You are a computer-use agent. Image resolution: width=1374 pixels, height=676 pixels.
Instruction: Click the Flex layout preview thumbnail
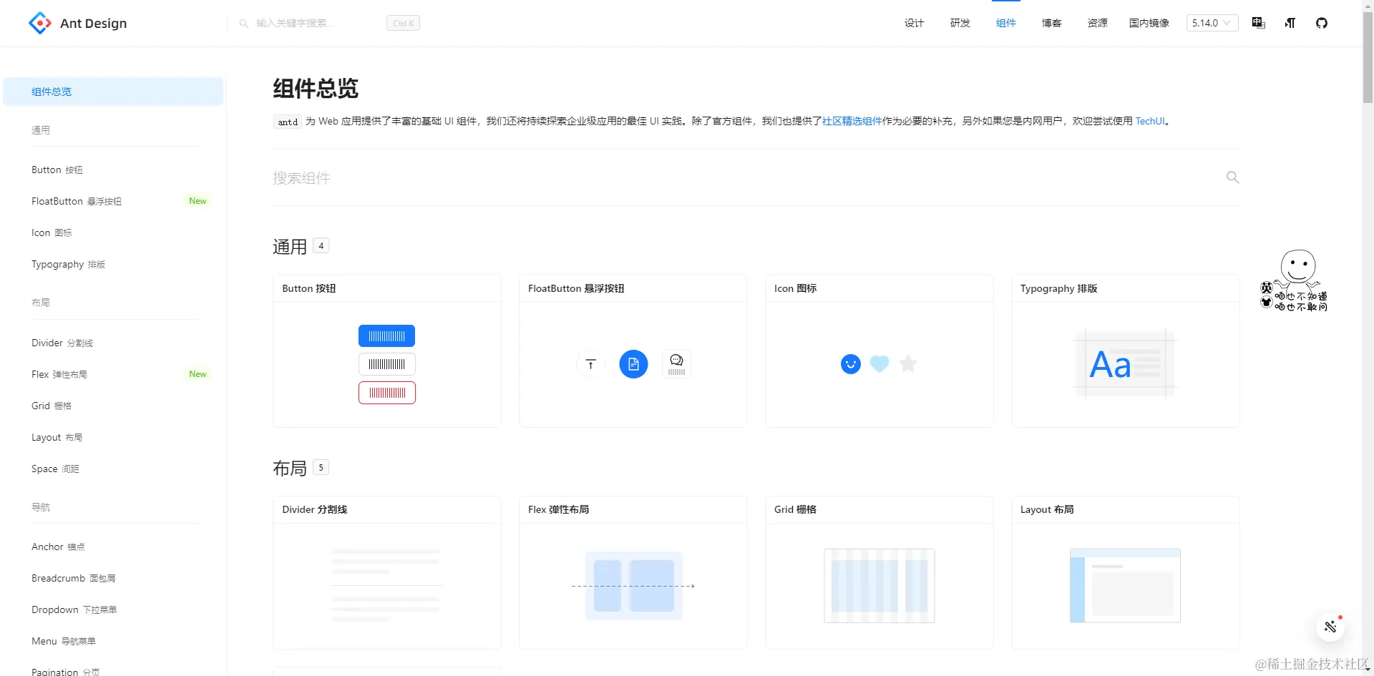coord(633,586)
